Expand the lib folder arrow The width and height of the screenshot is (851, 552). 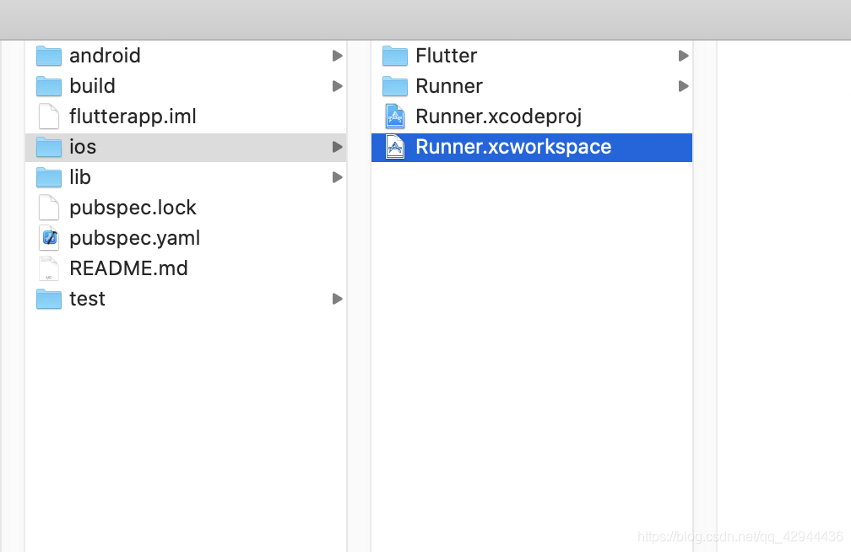[337, 177]
